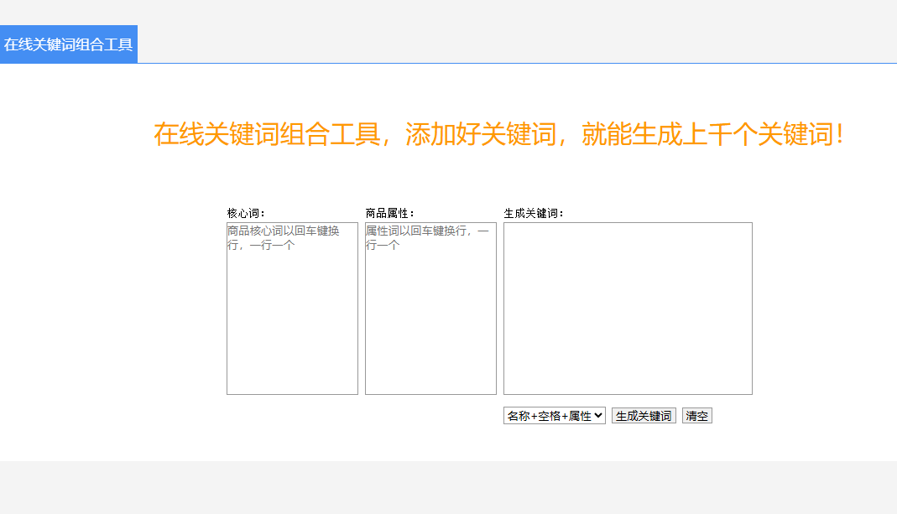Click the dropdown arrow beside 名称+空格+属性
The width and height of the screenshot is (897, 519).
pyautogui.click(x=598, y=416)
